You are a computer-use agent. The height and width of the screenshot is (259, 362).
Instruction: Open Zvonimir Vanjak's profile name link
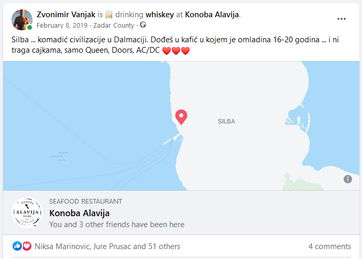[66, 15]
